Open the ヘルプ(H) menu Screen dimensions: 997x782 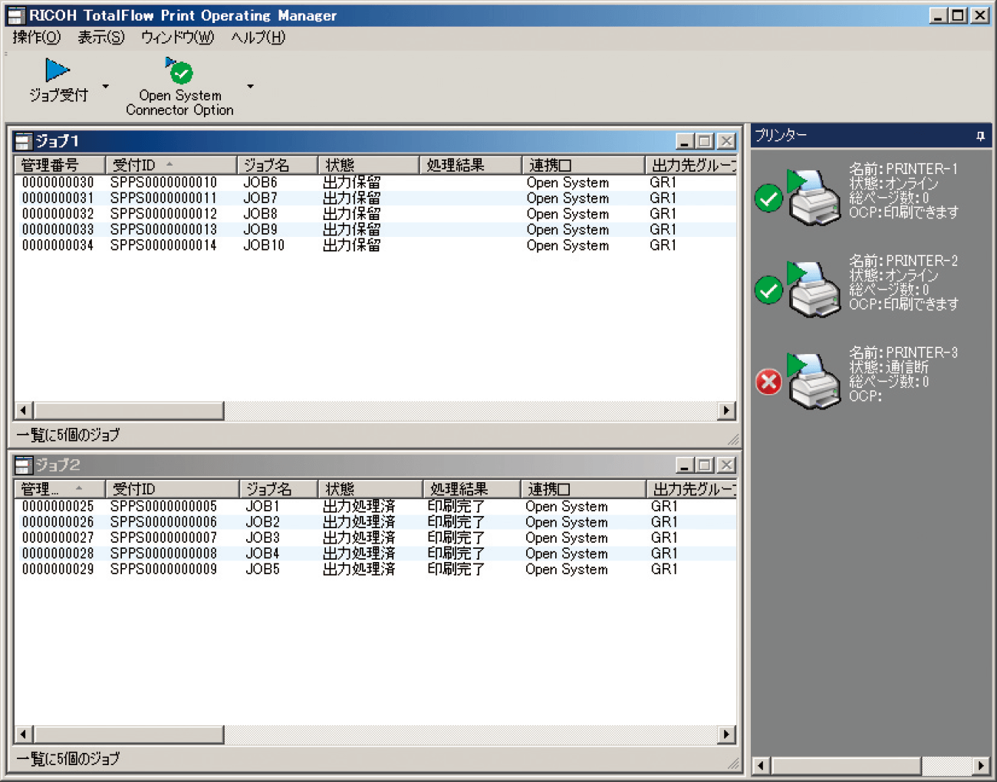point(258,37)
